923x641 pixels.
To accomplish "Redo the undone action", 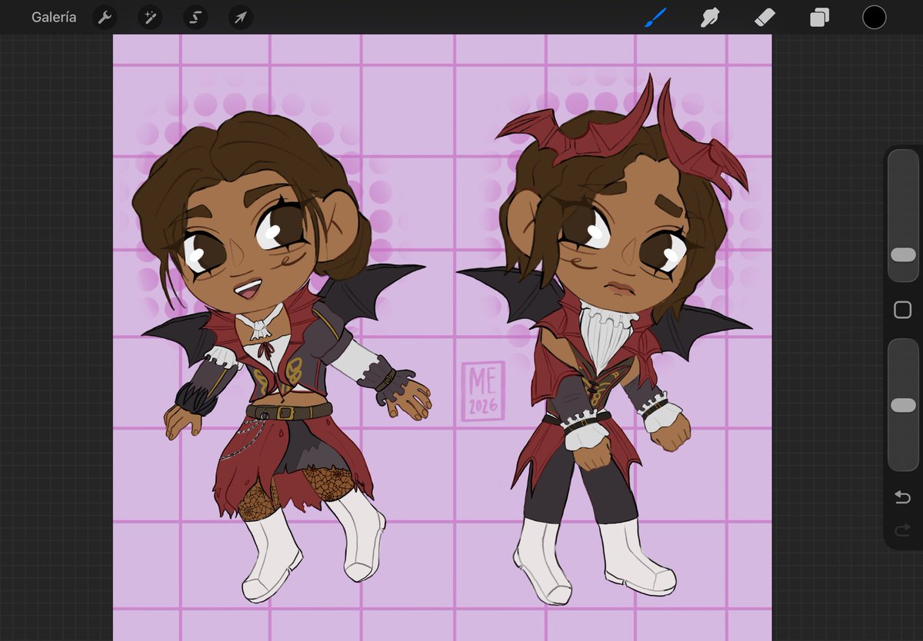I will point(903,530).
